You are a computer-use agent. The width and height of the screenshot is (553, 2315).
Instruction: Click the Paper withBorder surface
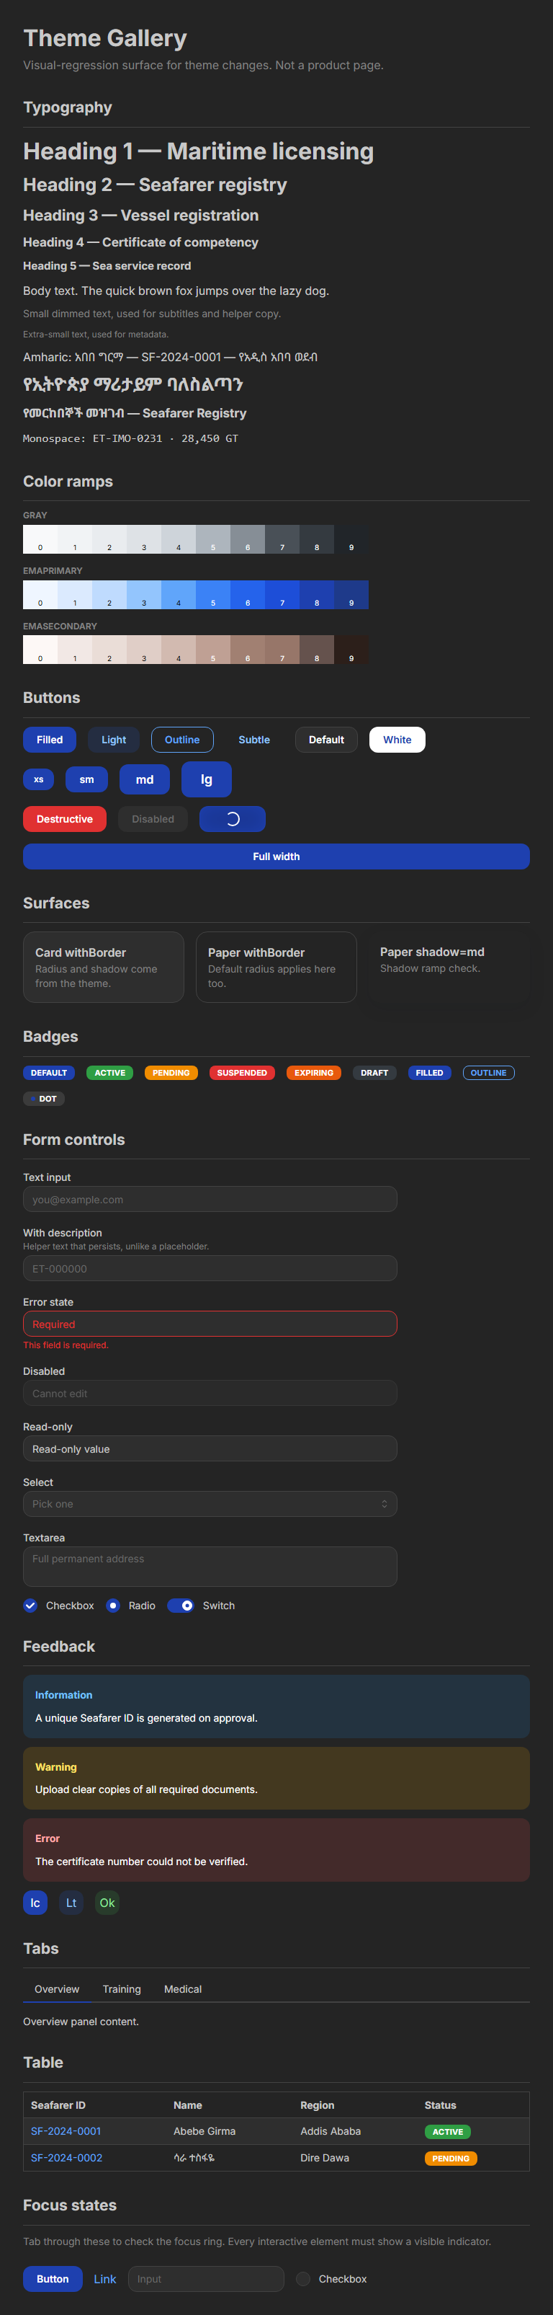tap(276, 967)
